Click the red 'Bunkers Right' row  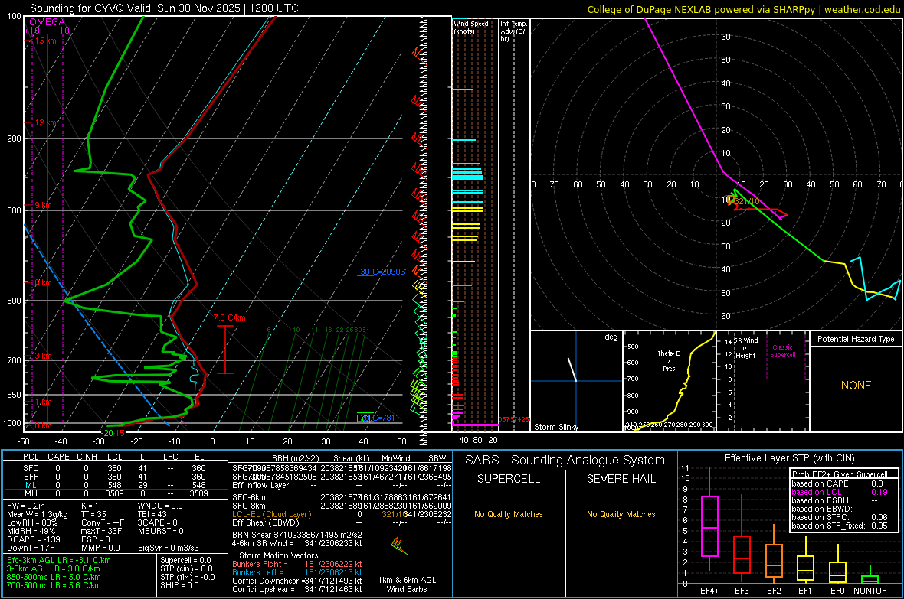[x=297, y=565]
